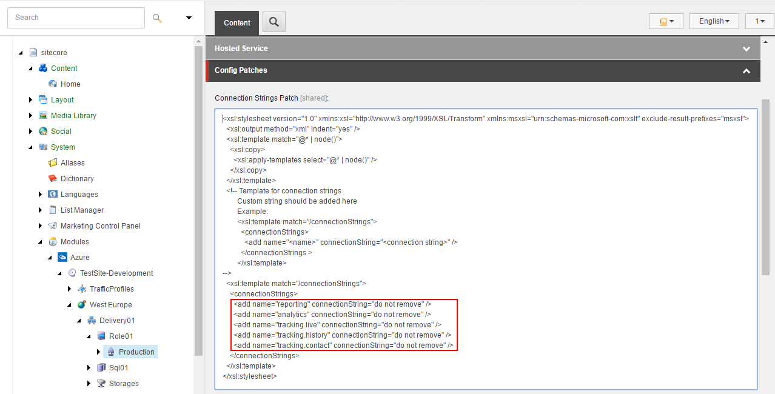Screen dimensions: 775x394
Task: Expand the Hosted Service section
Action: 746,48
